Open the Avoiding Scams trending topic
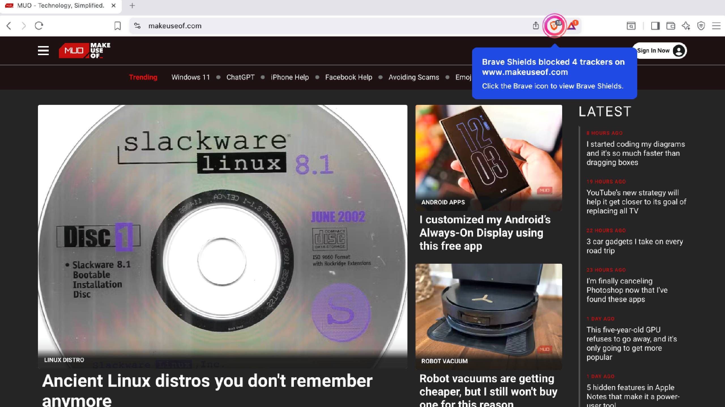 click(x=414, y=77)
